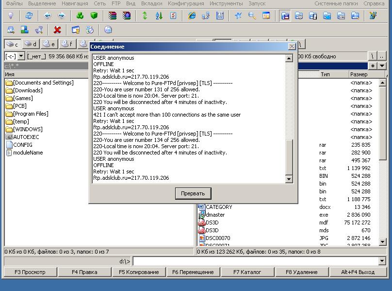
Task: Switch left panel to drive d
Action: point(31,44)
